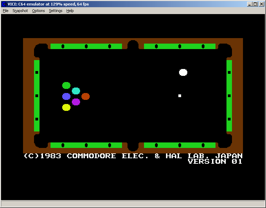Click the VICE icon in the title bar
Viewport: 266px width, 208px height.
click(4, 4)
